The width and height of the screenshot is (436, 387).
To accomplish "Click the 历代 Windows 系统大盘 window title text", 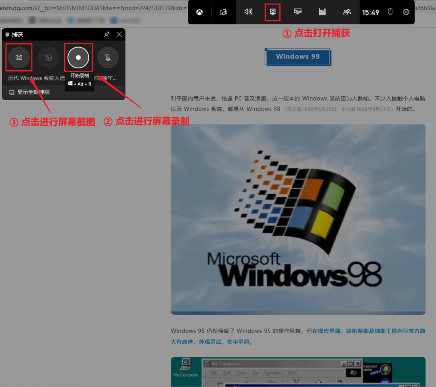I will click(x=36, y=78).
